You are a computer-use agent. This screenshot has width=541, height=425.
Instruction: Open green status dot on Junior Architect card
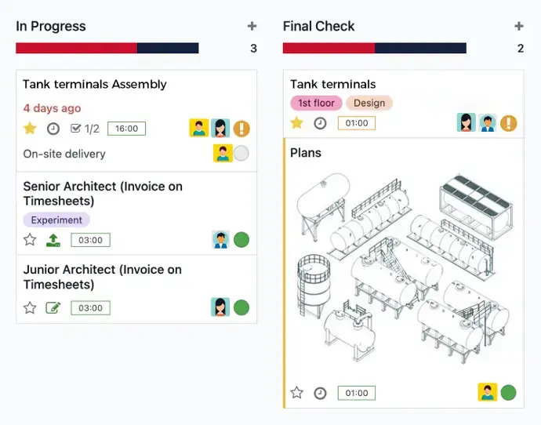(x=241, y=307)
